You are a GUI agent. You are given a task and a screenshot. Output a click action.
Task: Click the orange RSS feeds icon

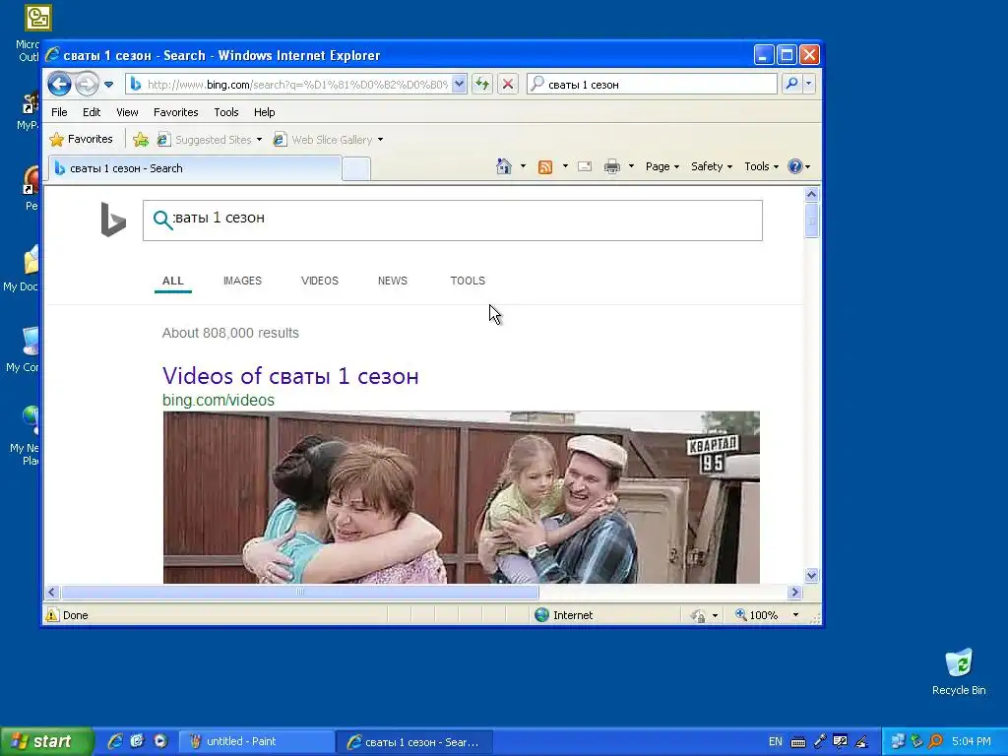pyautogui.click(x=545, y=167)
